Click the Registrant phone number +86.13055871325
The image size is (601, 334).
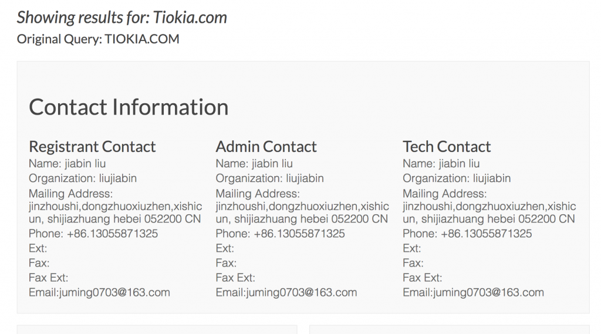[x=112, y=234]
